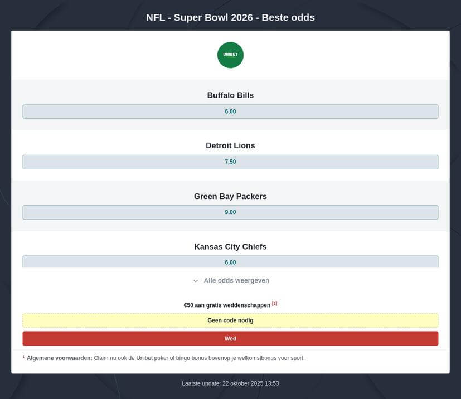The width and height of the screenshot is (461, 399).
Task: Click the Algemene voorwaarden label
Action: click(59, 358)
